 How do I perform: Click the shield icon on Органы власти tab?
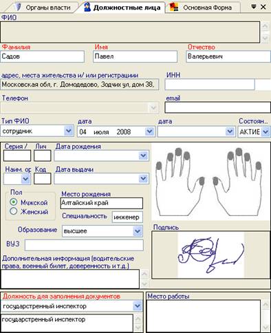(x=17, y=7)
